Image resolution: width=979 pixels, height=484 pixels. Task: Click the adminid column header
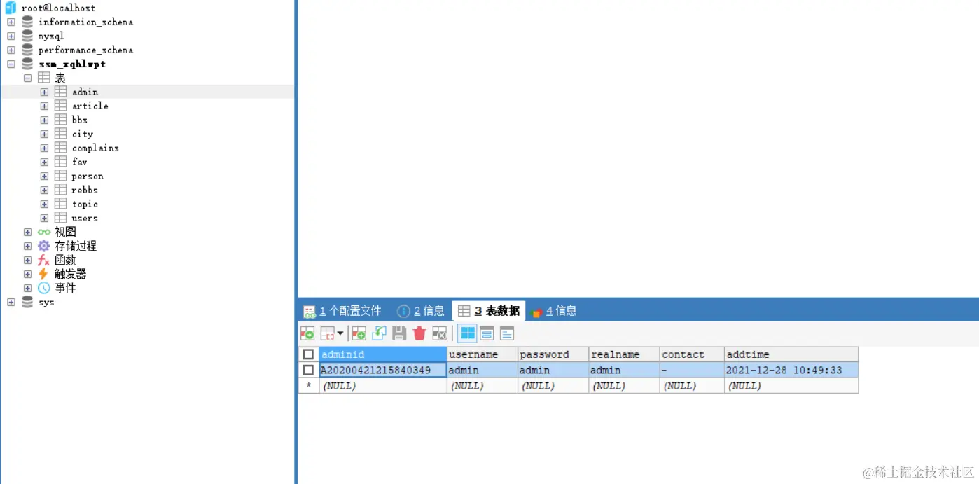pos(383,354)
